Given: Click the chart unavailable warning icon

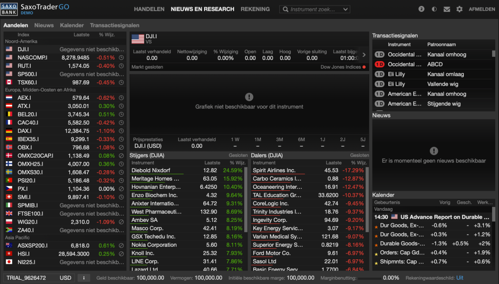Looking at the screenshot, I should [x=249, y=97].
